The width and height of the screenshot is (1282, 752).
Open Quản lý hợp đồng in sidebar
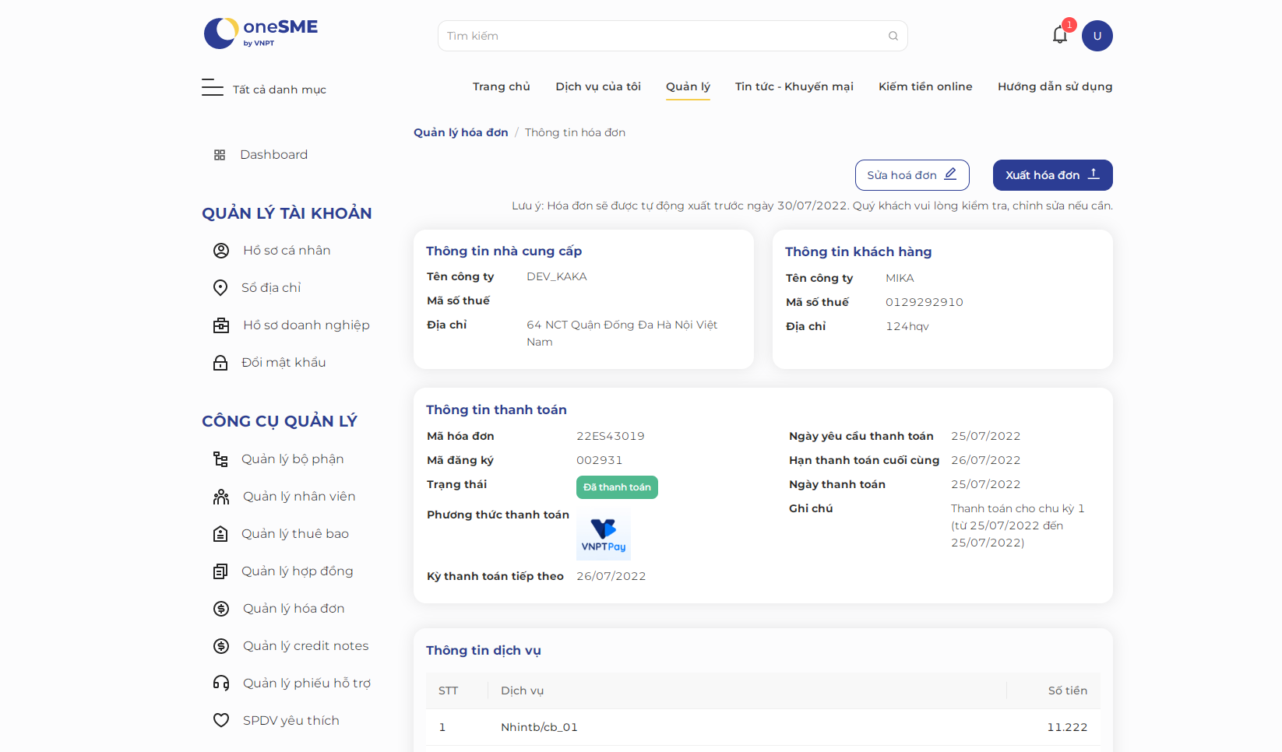297,571
